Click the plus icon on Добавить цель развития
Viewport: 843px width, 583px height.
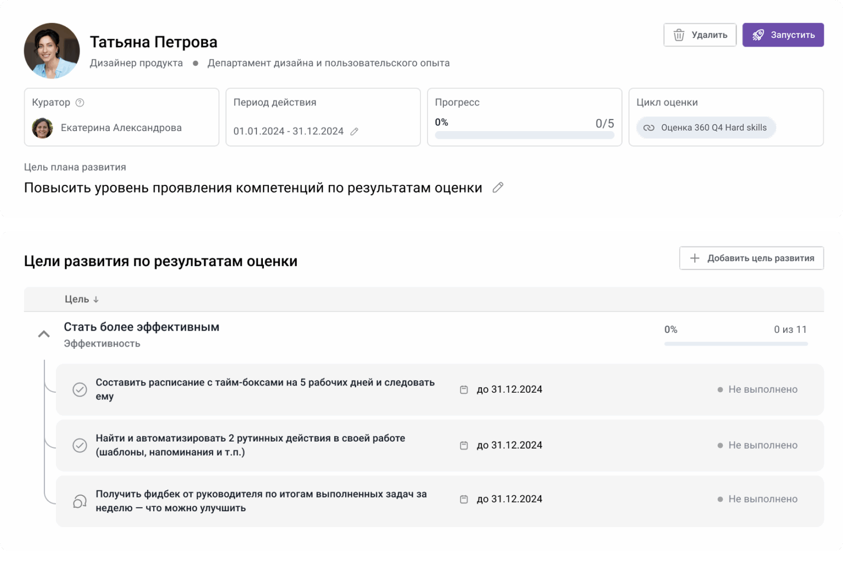click(694, 258)
